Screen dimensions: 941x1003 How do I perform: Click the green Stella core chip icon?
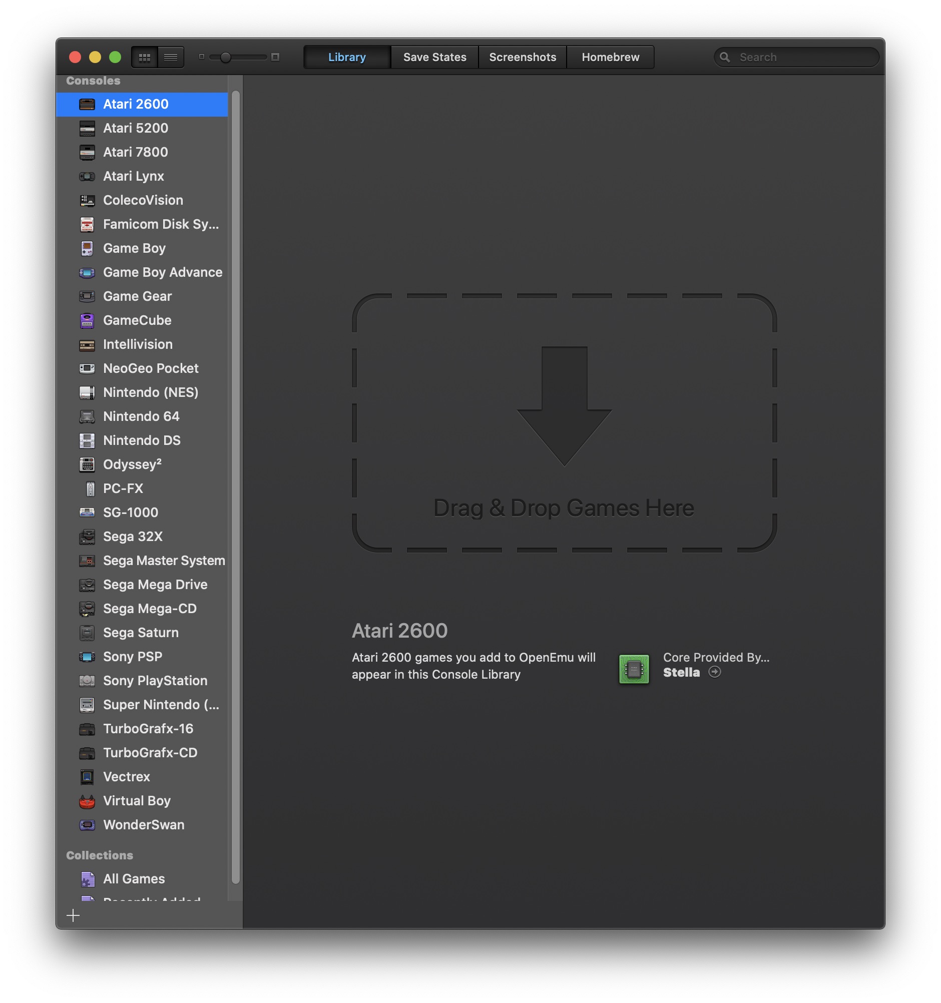[634, 669]
